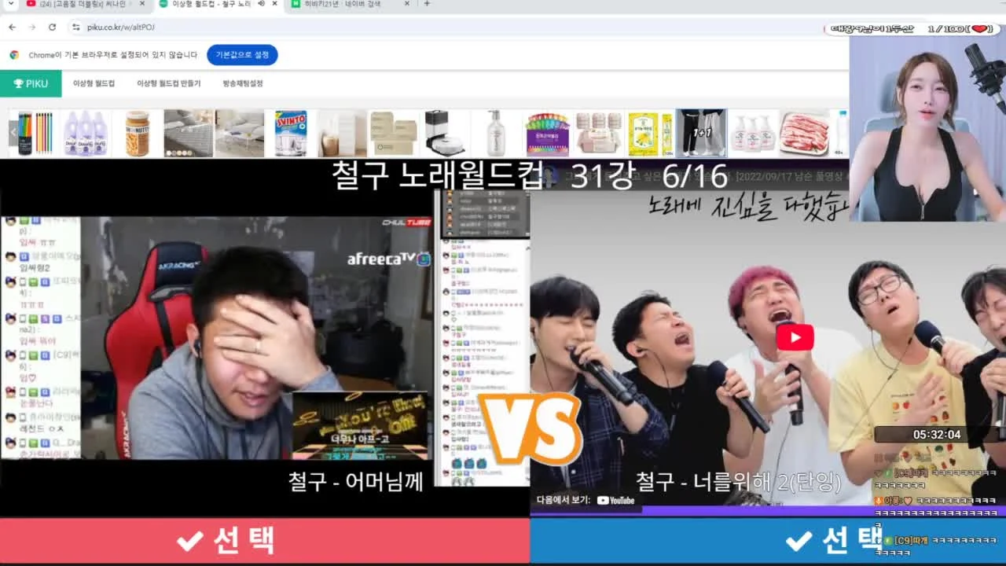Open site information icon beside piku.co.kr URL

(x=76, y=27)
